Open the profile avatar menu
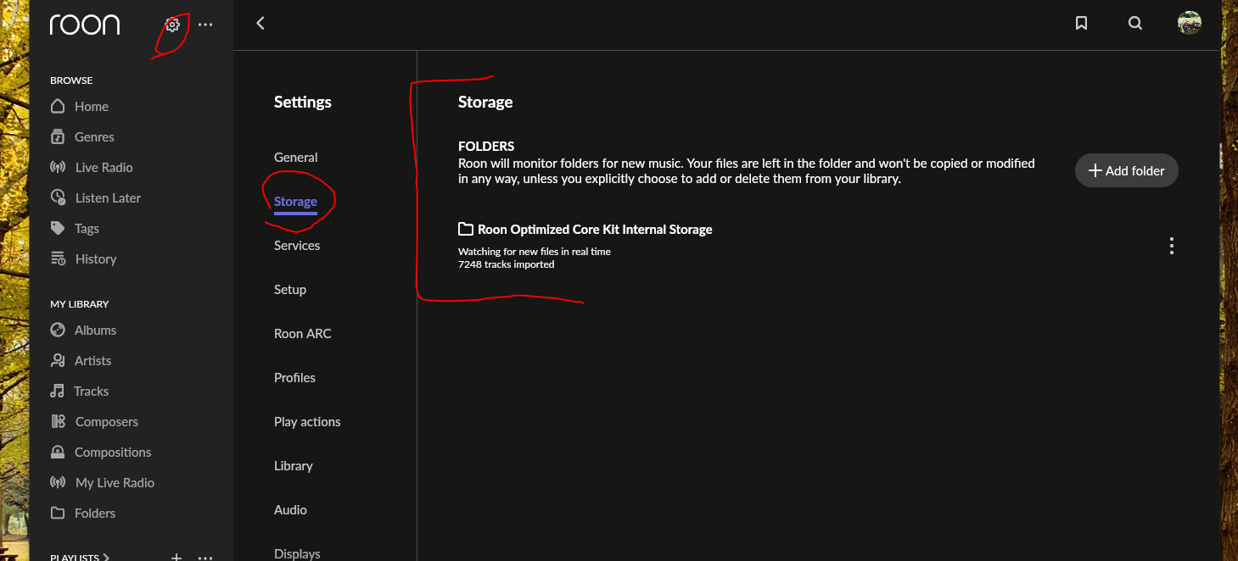The image size is (1238, 561). click(1190, 24)
